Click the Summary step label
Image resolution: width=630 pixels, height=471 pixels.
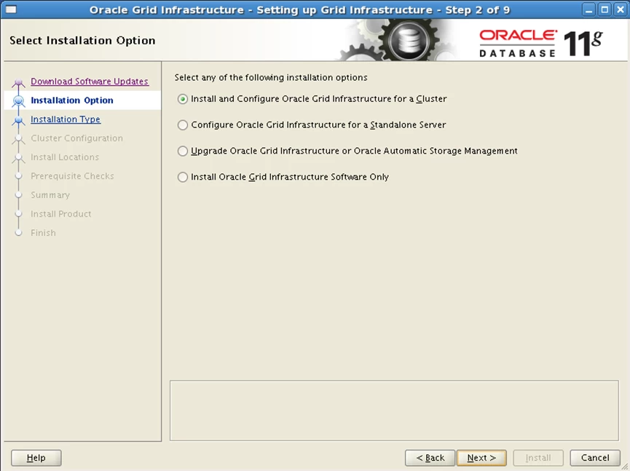[x=50, y=195]
